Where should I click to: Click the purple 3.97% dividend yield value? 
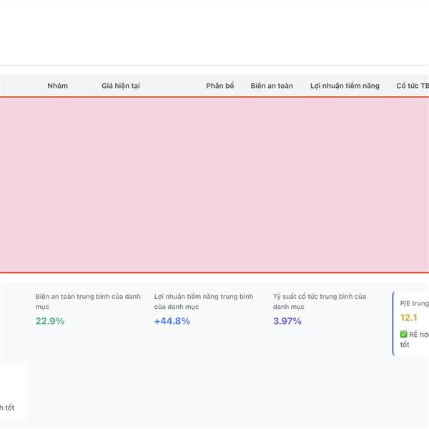click(x=287, y=321)
